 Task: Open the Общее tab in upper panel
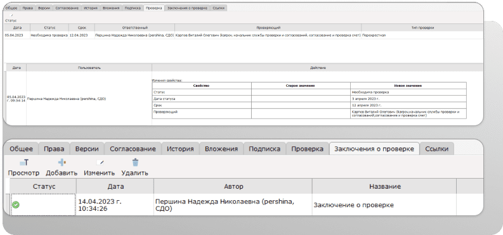point(11,8)
